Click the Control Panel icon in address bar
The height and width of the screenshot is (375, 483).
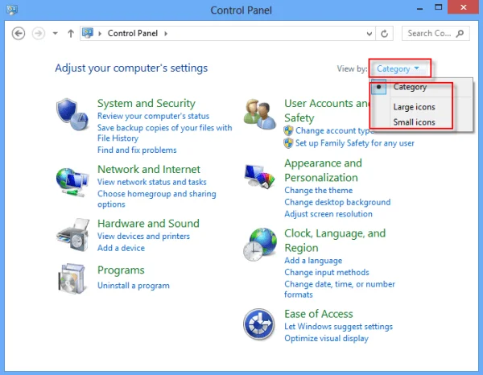point(88,33)
